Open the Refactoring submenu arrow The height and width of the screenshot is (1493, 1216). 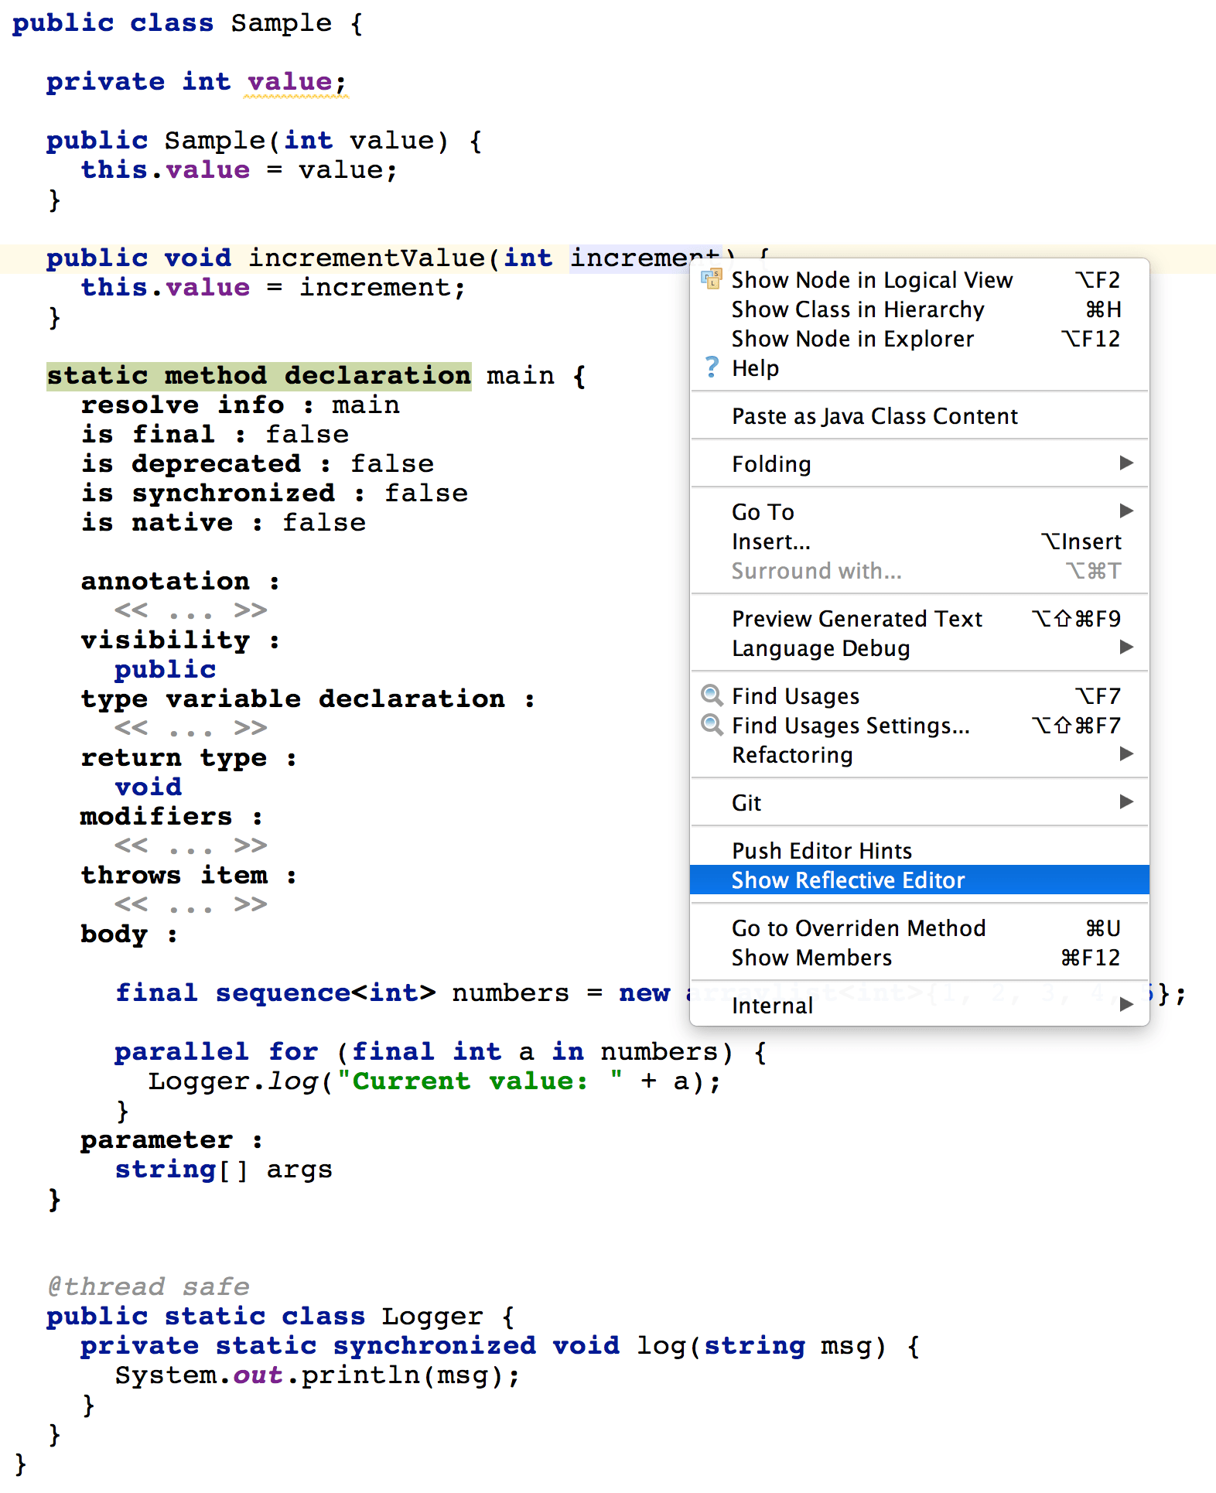coord(1126,754)
